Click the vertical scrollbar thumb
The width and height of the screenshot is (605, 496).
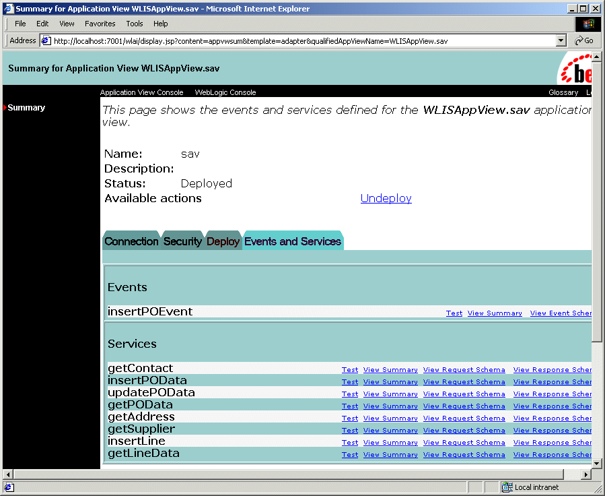tap(596, 201)
